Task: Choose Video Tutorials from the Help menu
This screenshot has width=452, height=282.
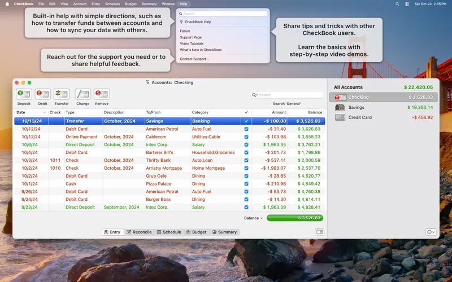Action: (192, 44)
